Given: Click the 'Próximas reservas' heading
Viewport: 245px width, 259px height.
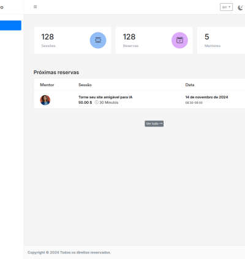Looking at the screenshot, I should [56, 72].
